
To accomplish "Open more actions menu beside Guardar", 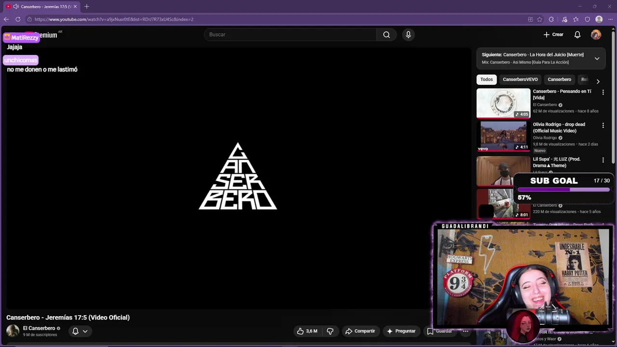I will click(x=465, y=331).
